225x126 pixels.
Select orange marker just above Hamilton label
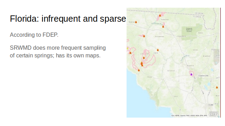[x=160, y=15]
